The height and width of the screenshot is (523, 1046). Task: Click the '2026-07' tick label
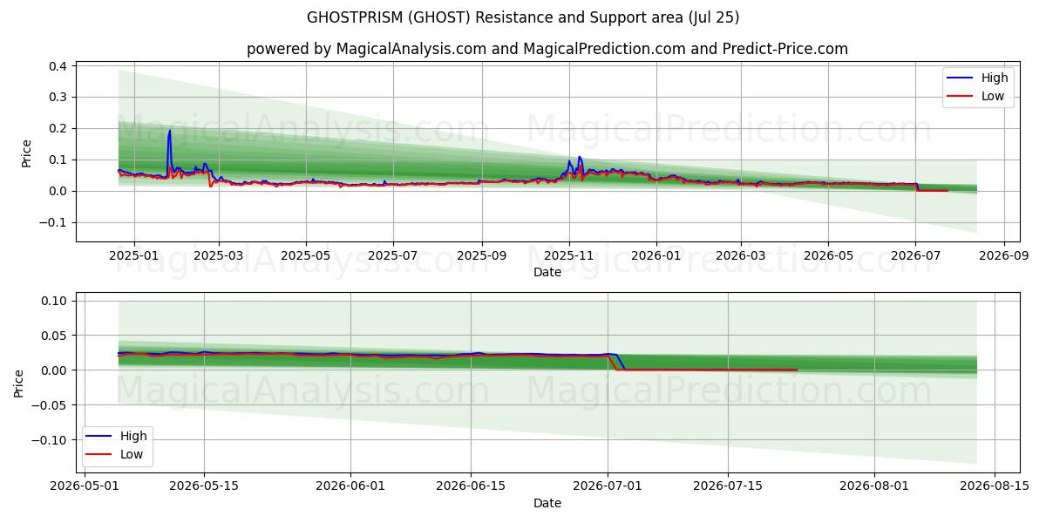tap(915, 256)
